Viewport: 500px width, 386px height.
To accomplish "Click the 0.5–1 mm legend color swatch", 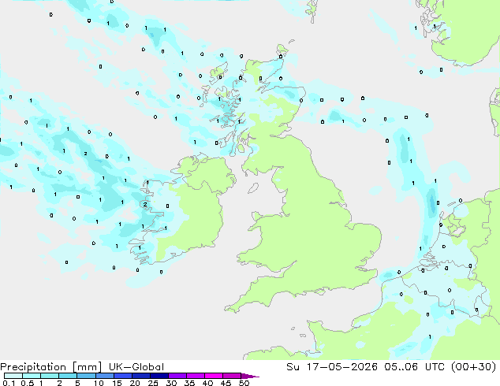I will pyautogui.click(x=32, y=376).
